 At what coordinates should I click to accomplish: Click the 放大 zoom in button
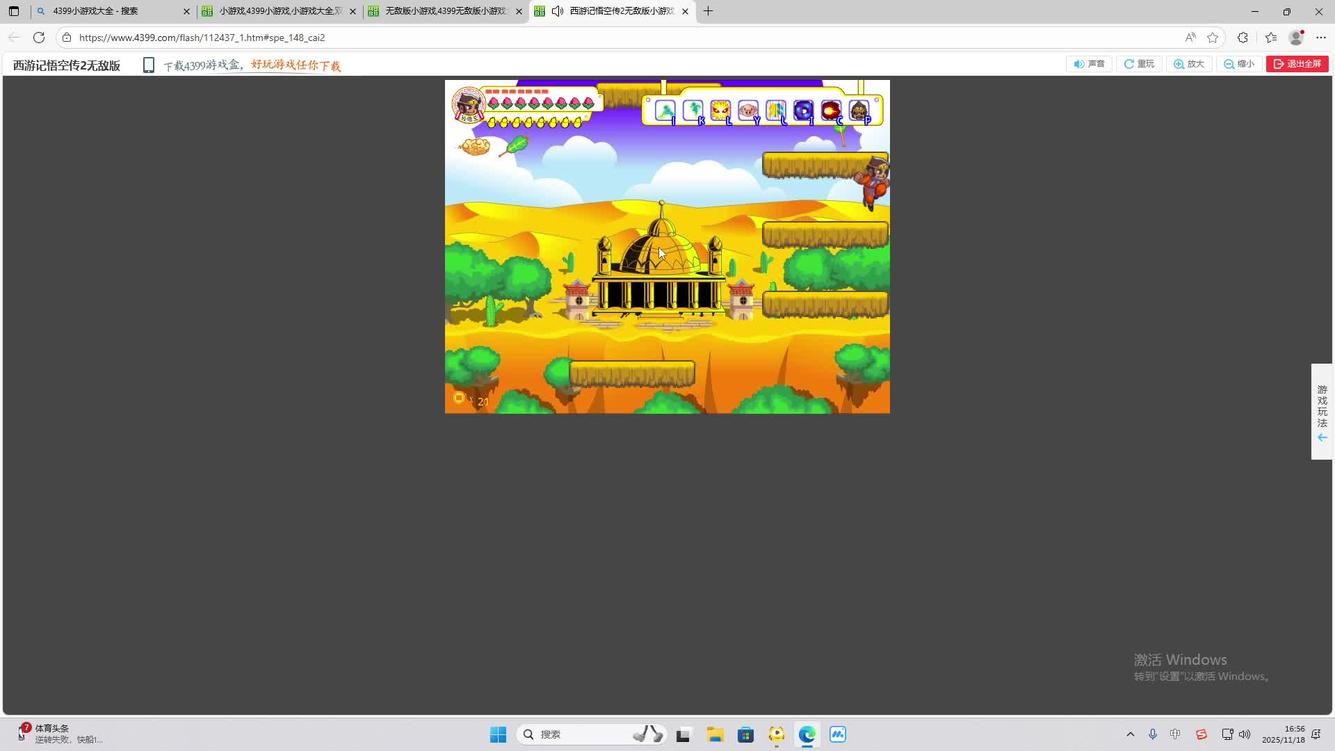(x=1189, y=64)
